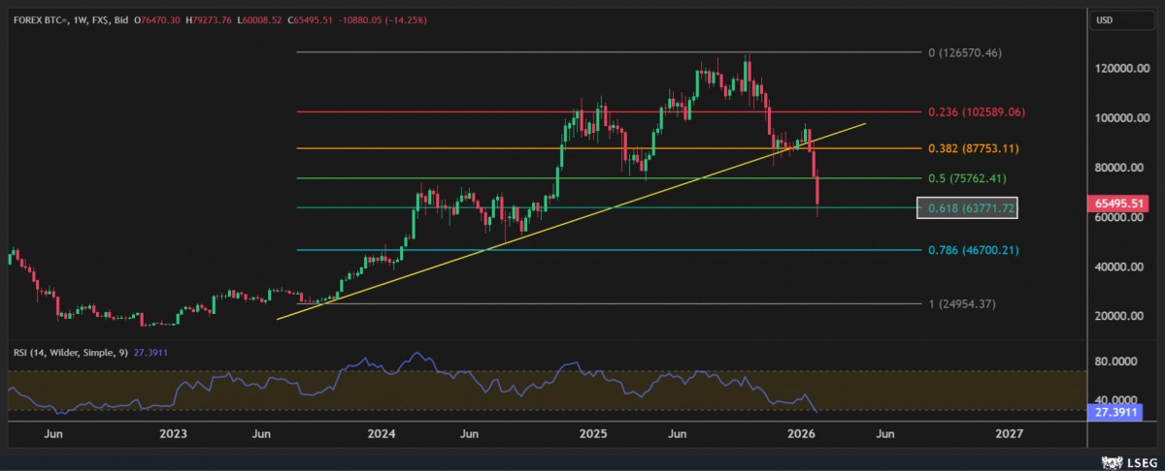Click the 1 (24954.37) base Fibonacci label
This screenshot has height=471, width=1165.
(962, 304)
